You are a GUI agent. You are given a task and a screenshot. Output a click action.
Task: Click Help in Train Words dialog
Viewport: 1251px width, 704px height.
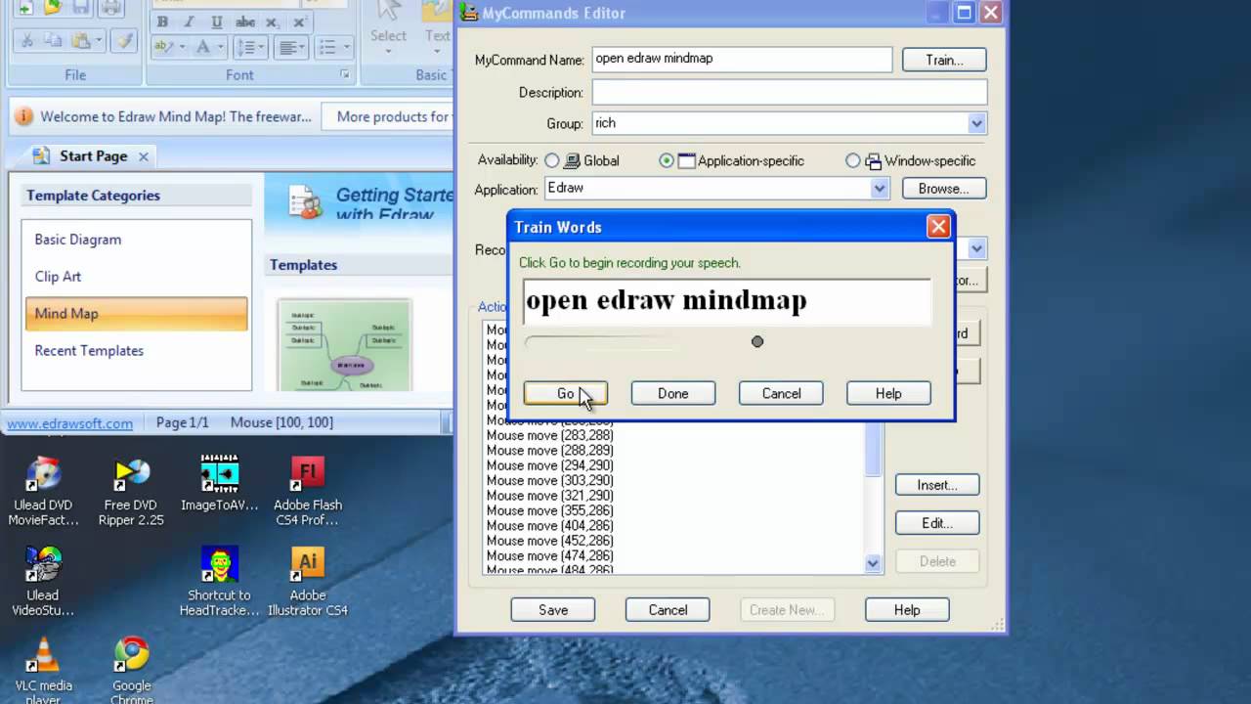888,393
